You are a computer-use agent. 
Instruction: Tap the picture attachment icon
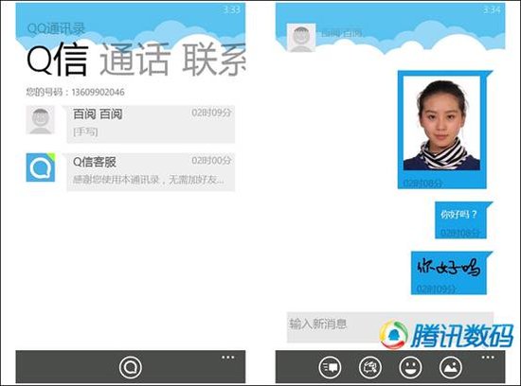451,368
